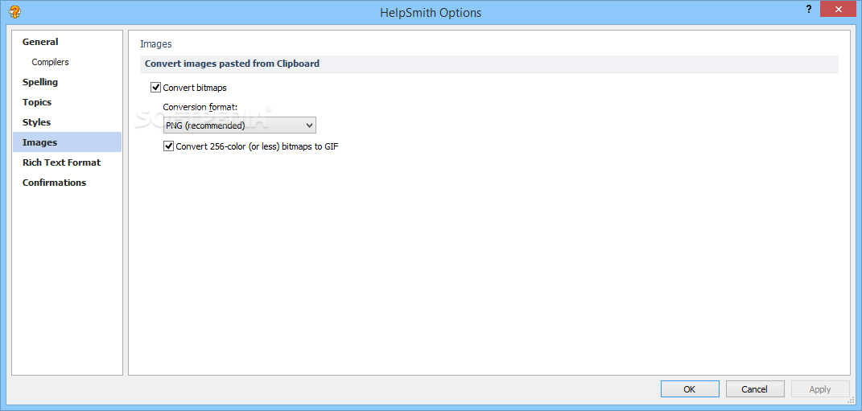Click 'Convert images pasted from Clipboard' heading
This screenshot has height=411, width=862.
[x=232, y=64]
